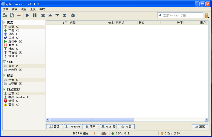
Task: Toggle the 标签 section checkbox
Action: click(5, 76)
